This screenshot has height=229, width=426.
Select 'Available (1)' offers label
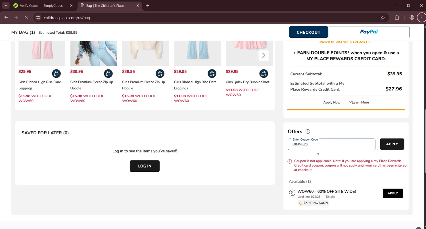point(300,181)
